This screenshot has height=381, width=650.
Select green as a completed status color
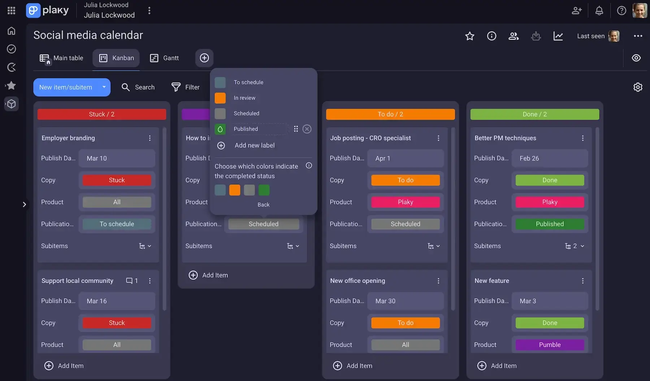click(264, 190)
